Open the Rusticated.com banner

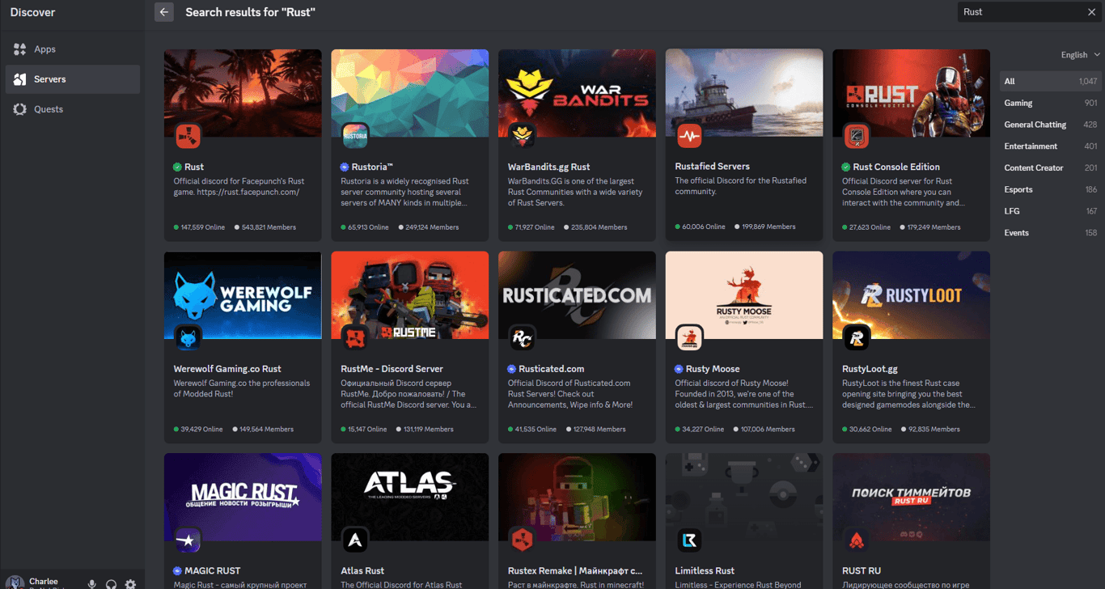[x=577, y=294]
